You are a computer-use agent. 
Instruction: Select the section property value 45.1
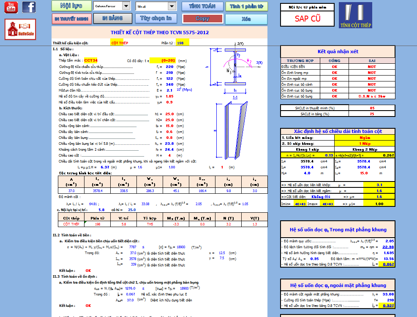[176, 191]
